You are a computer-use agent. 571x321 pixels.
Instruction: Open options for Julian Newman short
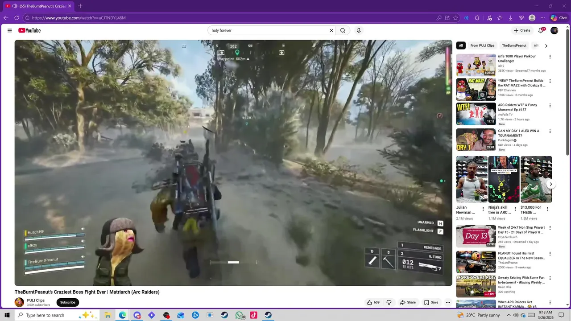[x=483, y=209]
